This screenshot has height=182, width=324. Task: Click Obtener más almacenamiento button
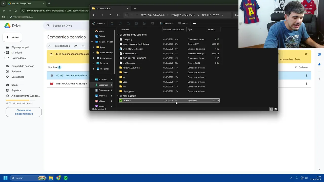point(24,112)
